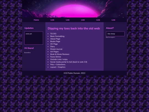Screen dimensions: 149x112
Task: Click the 'CC0 Public Domain, 2022' footer
Action: pos(74,73)
